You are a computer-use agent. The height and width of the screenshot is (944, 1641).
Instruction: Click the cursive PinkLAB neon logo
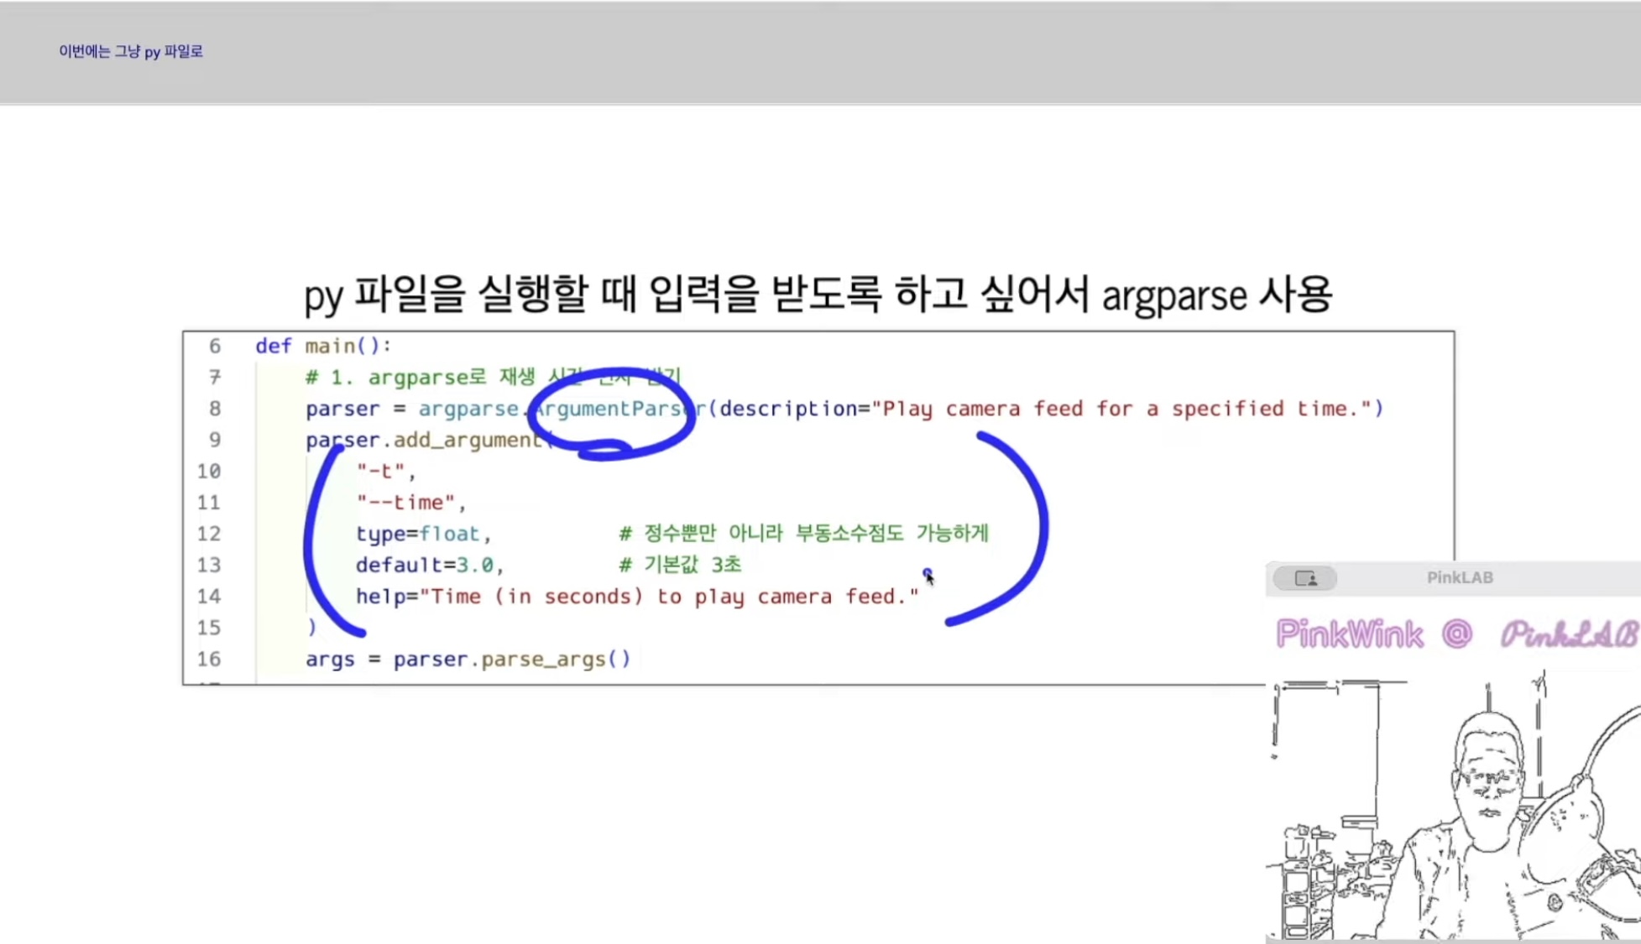1568,634
